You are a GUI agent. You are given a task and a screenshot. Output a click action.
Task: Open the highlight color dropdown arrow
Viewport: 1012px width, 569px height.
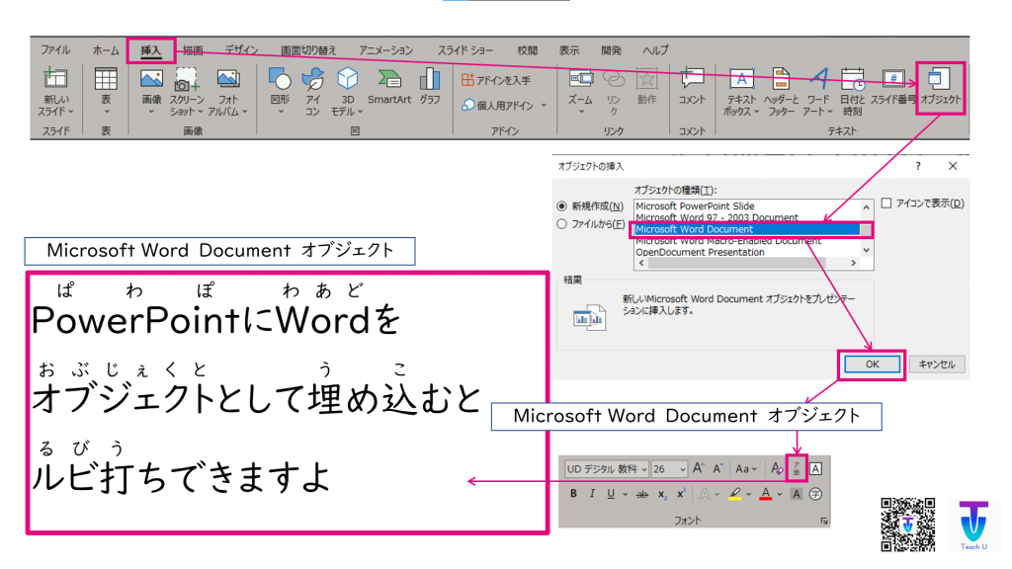pos(749,494)
